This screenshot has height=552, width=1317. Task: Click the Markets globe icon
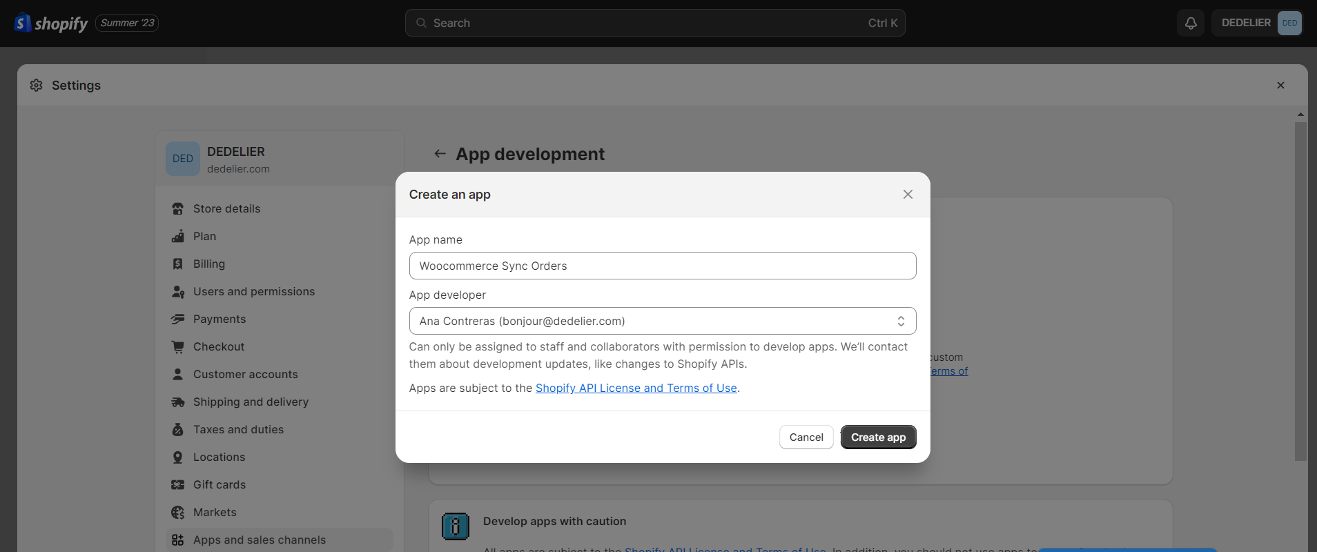177,512
